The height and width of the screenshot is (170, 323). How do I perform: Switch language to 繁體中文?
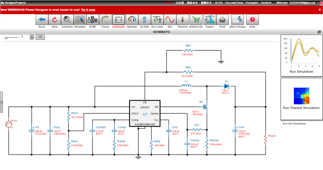coord(206,3)
